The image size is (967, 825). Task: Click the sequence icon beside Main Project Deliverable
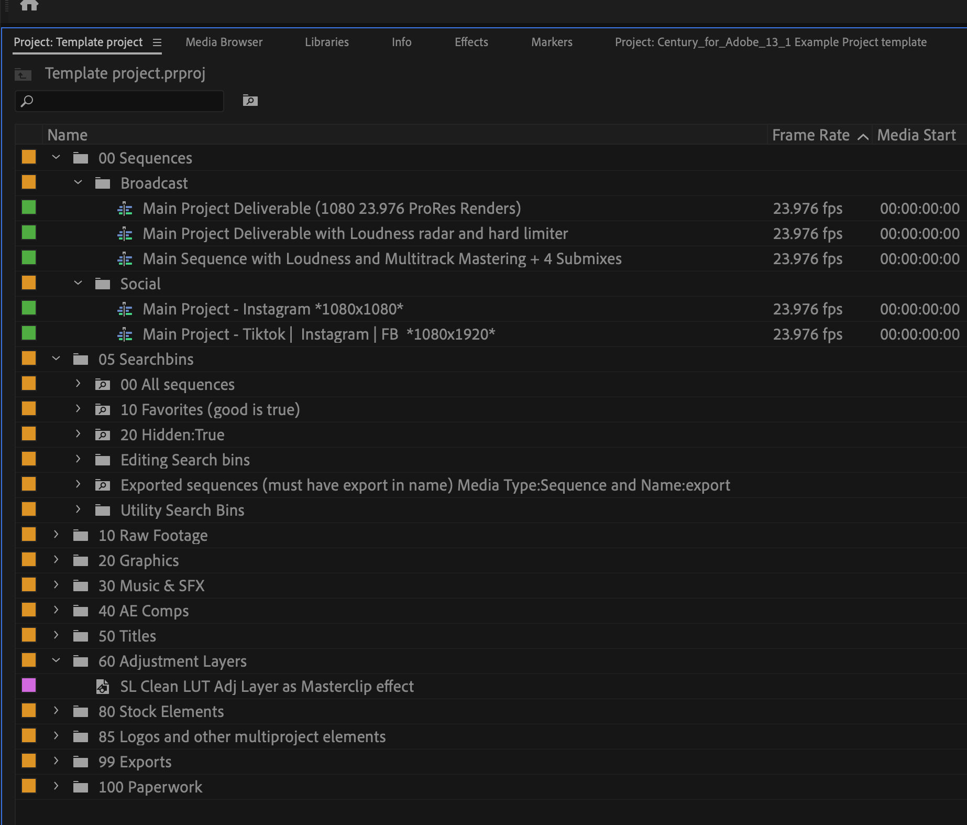[125, 208]
